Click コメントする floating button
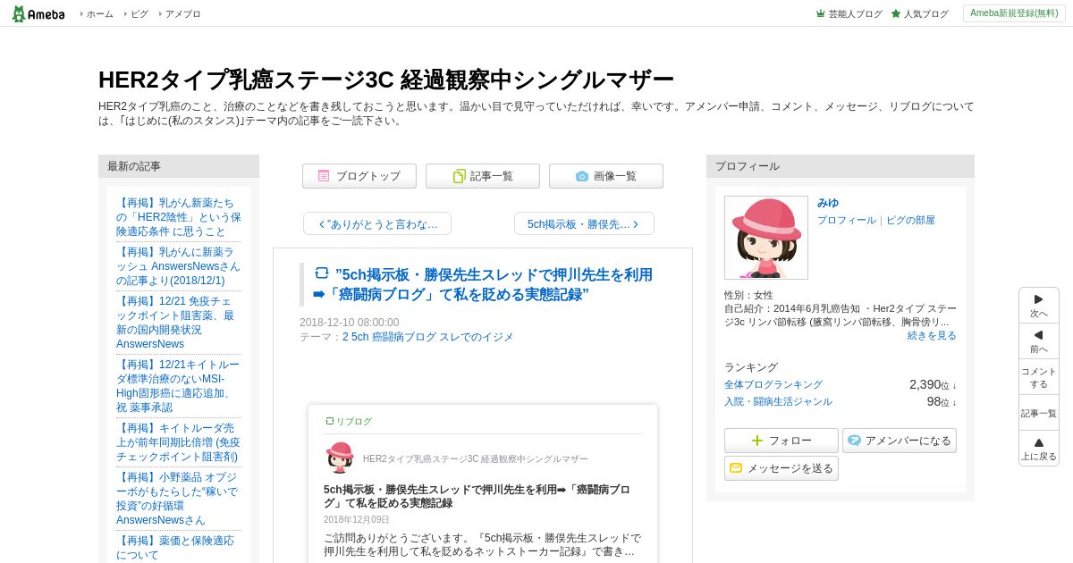This screenshot has height=563, width=1073. [1039, 377]
